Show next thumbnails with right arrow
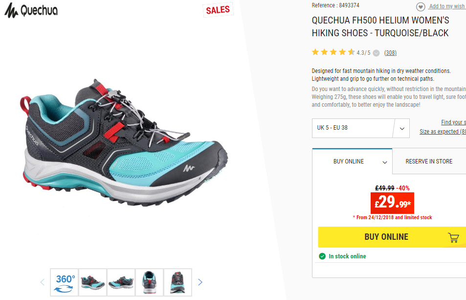Image resolution: width=466 pixels, height=300 pixels. coord(200,282)
